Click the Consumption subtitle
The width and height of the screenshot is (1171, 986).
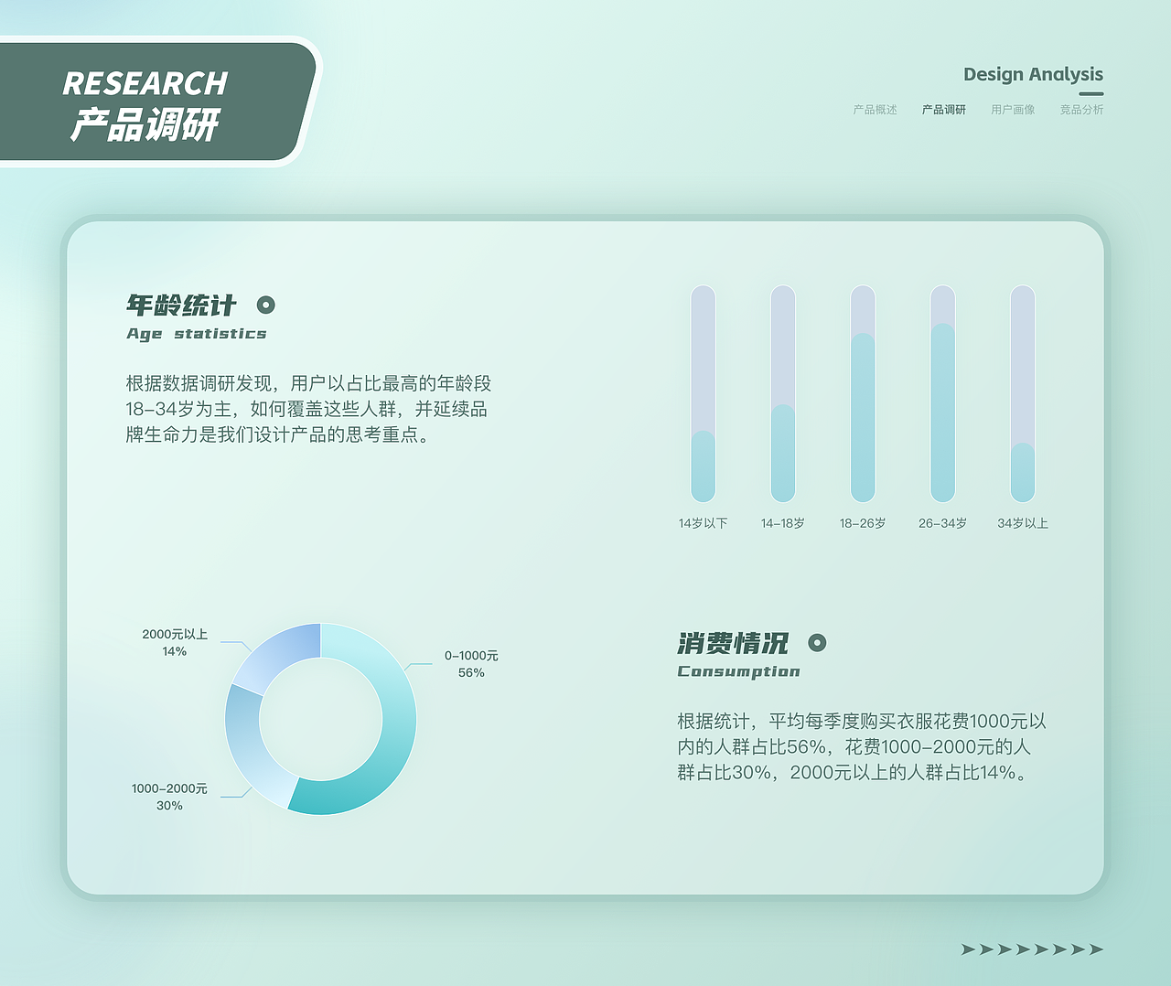pos(738,671)
